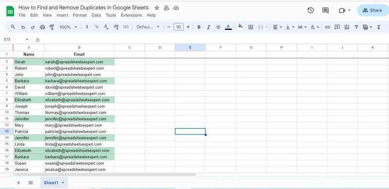Open the Sheet1 tab options arrow
This screenshot has width=389, height=189.
pos(63,183)
